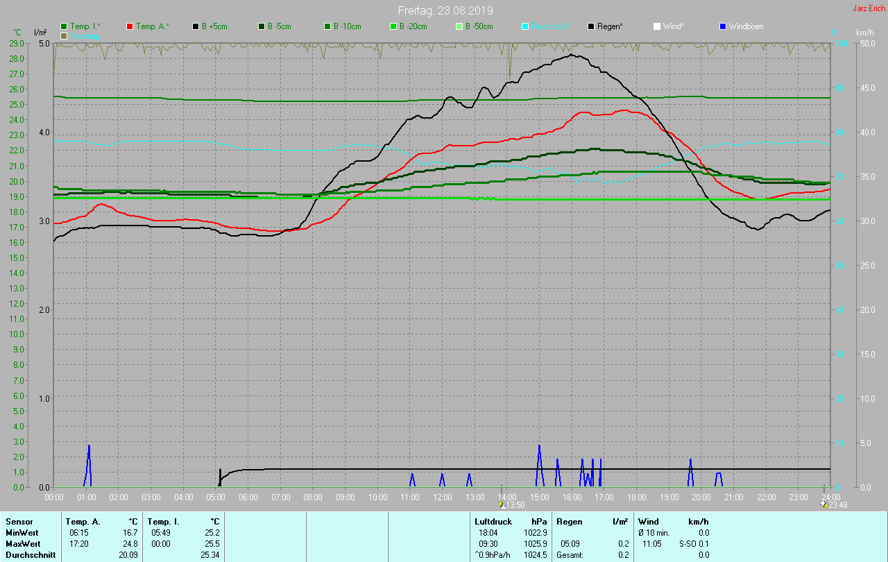Click the B -10cm legend color square

[327, 26]
